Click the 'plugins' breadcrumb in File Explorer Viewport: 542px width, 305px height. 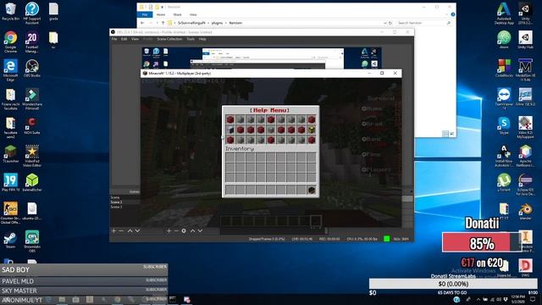217,23
